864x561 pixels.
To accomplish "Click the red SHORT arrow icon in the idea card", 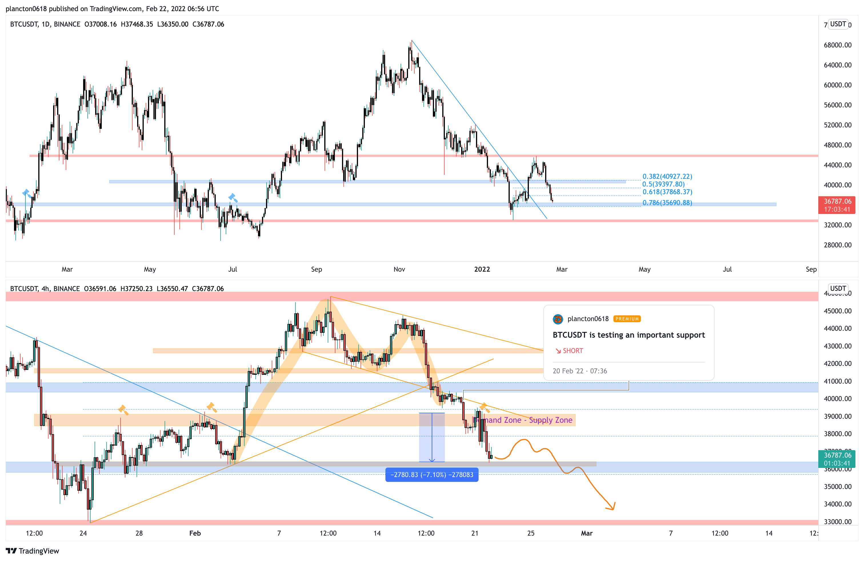I will (x=558, y=351).
